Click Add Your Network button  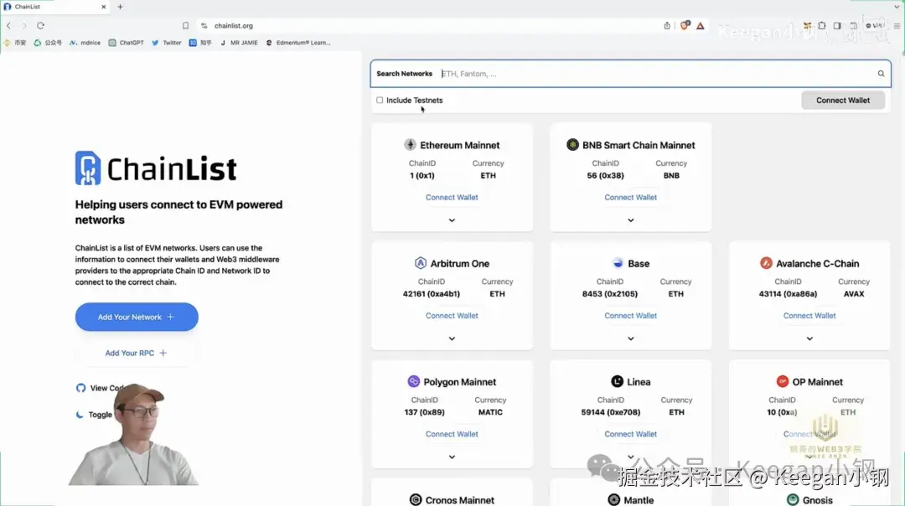point(137,317)
